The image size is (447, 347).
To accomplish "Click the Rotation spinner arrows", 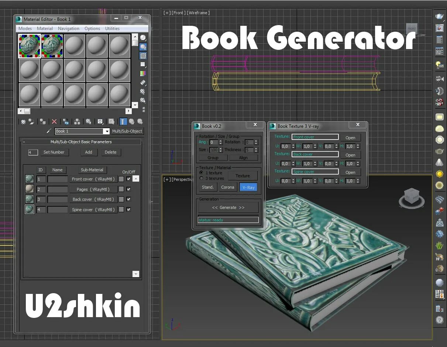I will [256, 142].
